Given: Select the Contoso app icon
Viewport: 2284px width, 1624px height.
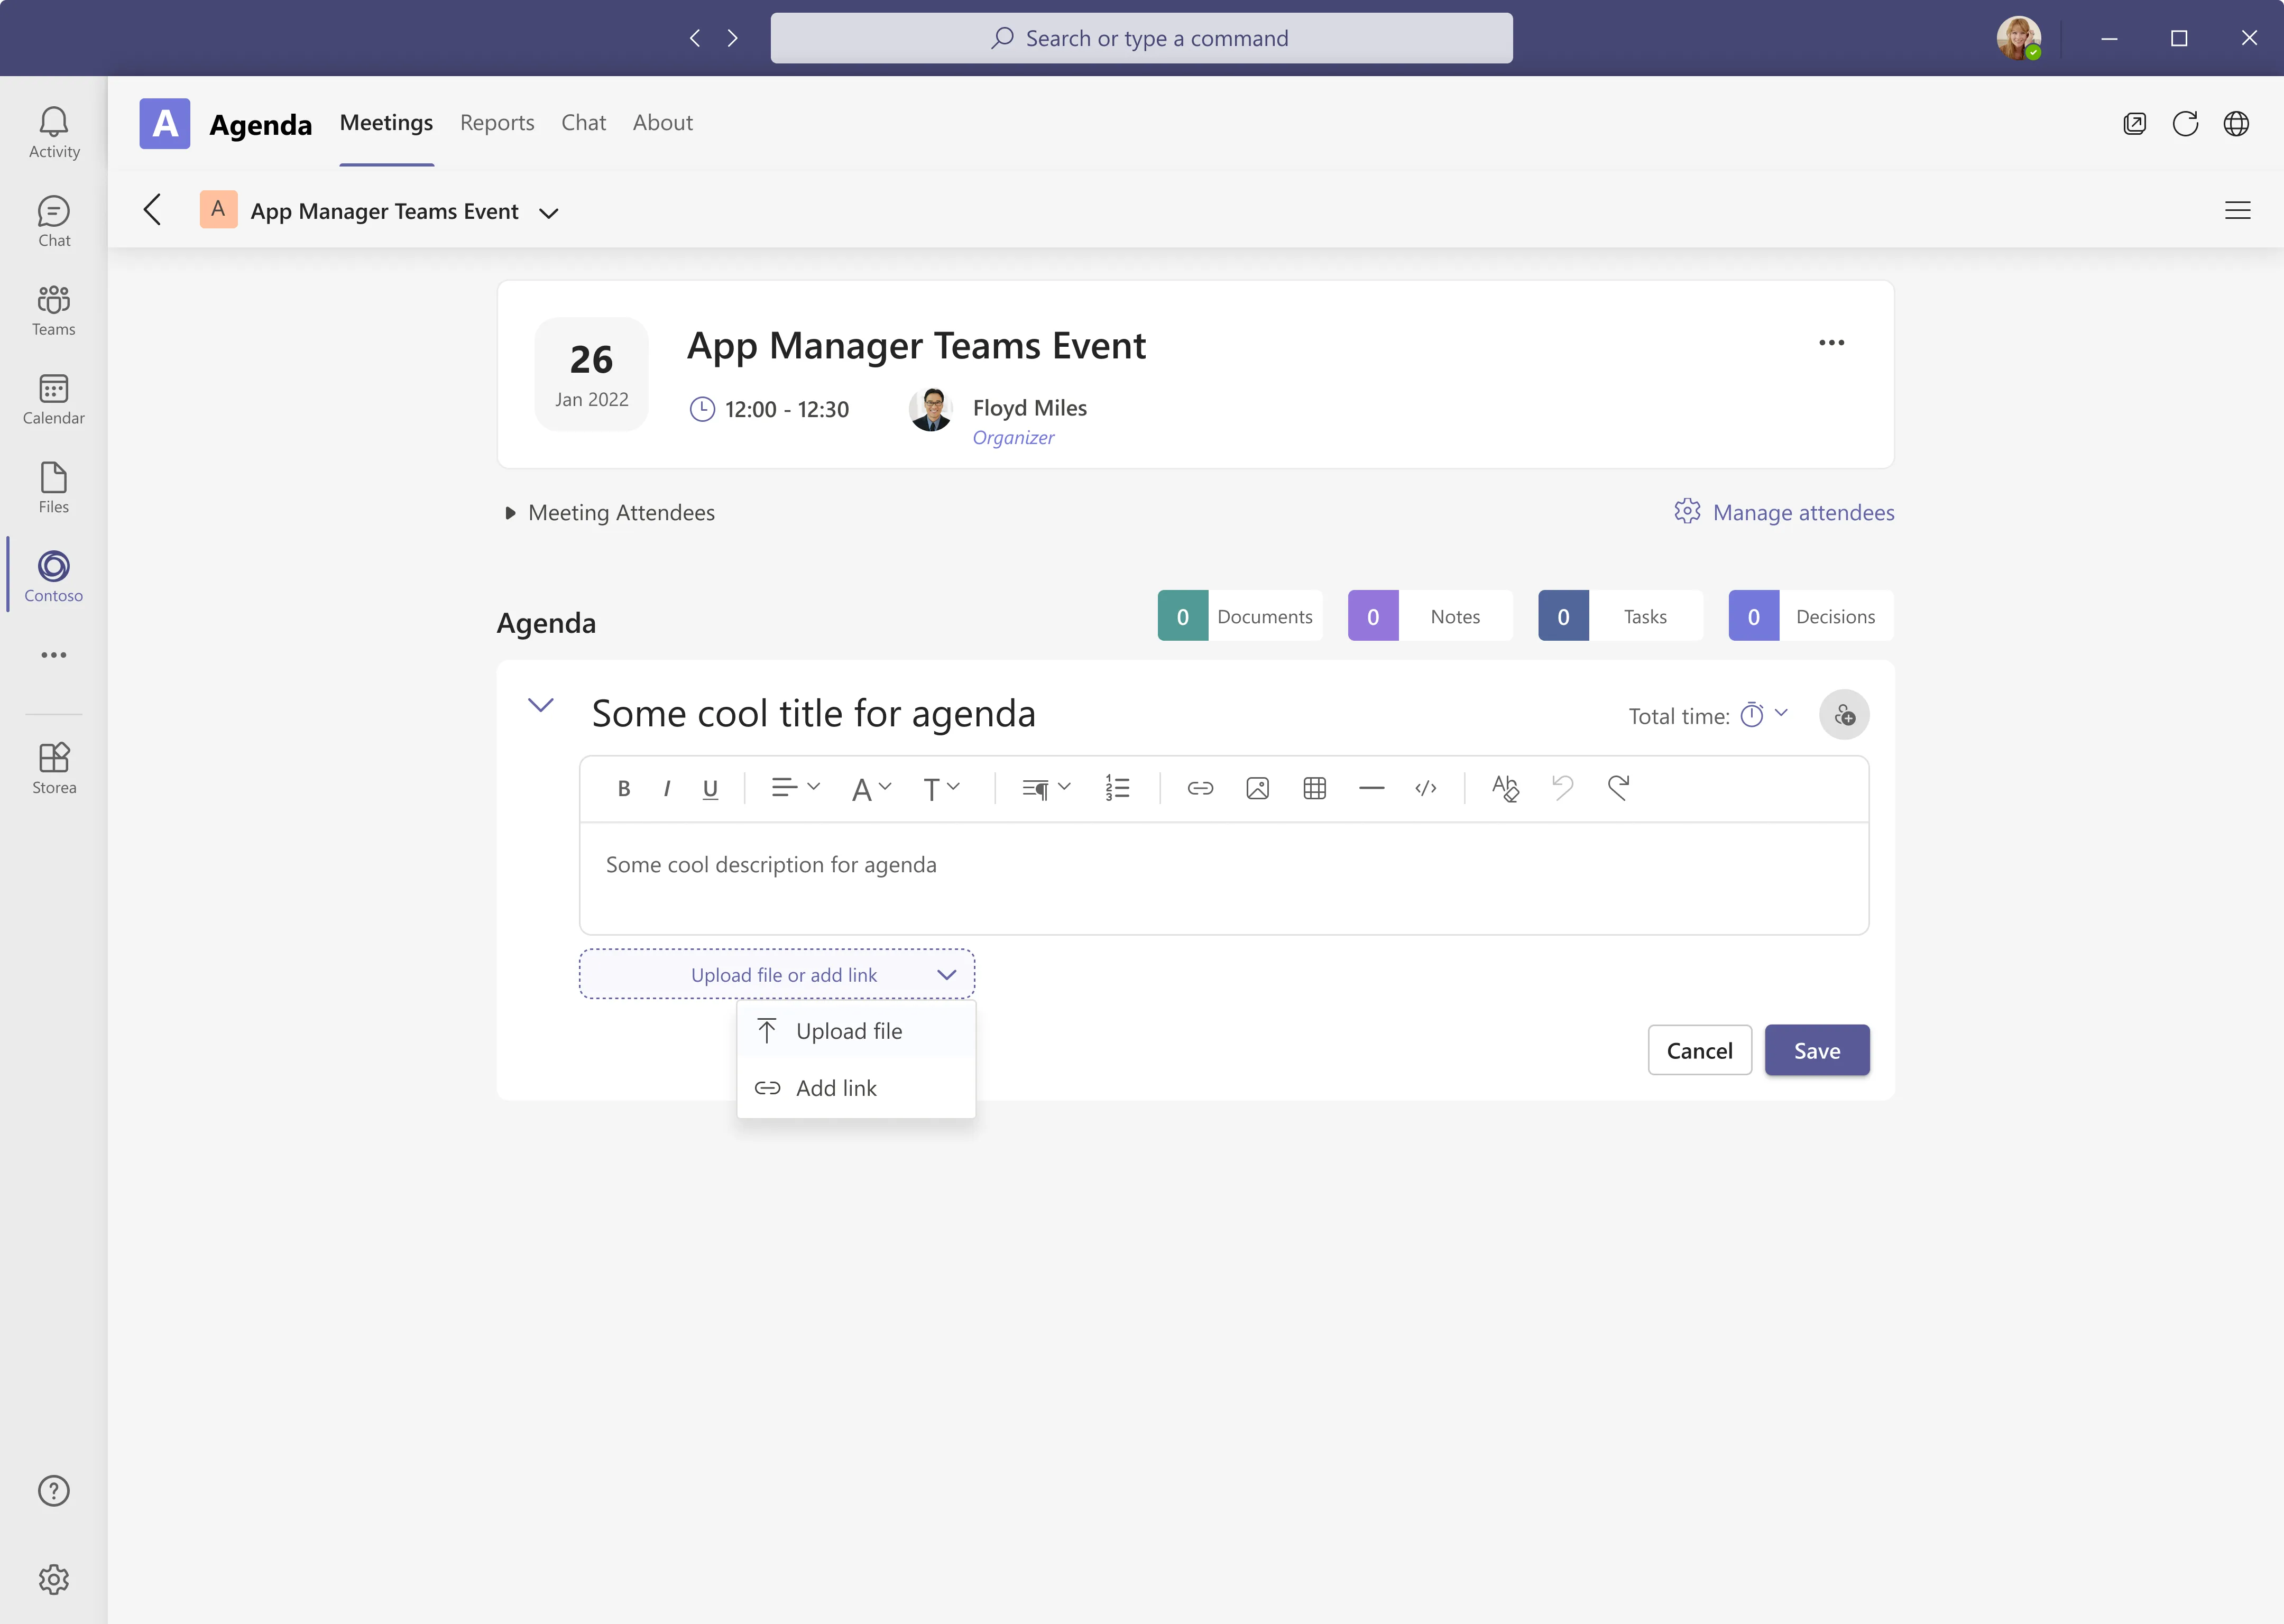Looking at the screenshot, I should point(54,577).
